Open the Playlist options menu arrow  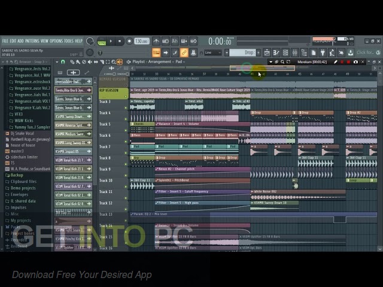click(x=57, y=62)
